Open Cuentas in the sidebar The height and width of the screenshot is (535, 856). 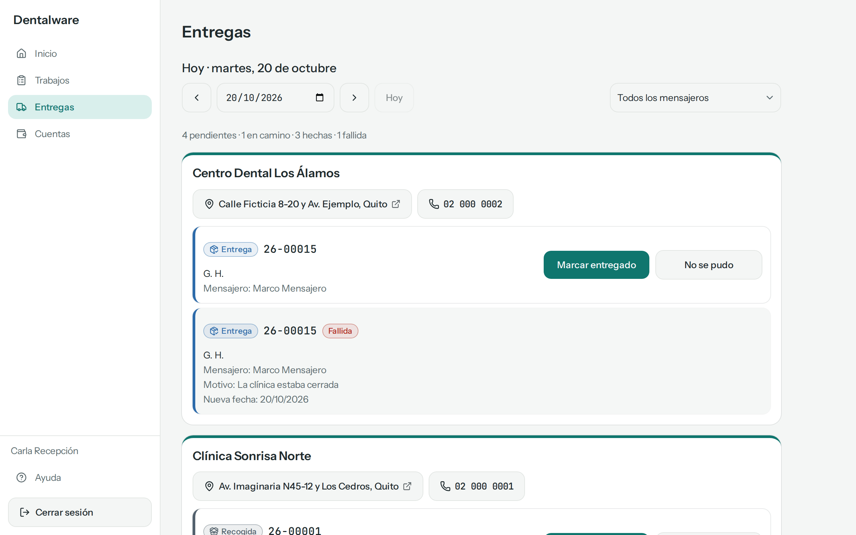(80, 134)
